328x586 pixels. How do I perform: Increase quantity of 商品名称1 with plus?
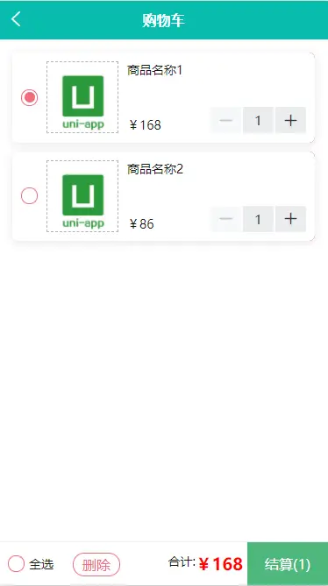pyautogui.click(x=290, y=120)
